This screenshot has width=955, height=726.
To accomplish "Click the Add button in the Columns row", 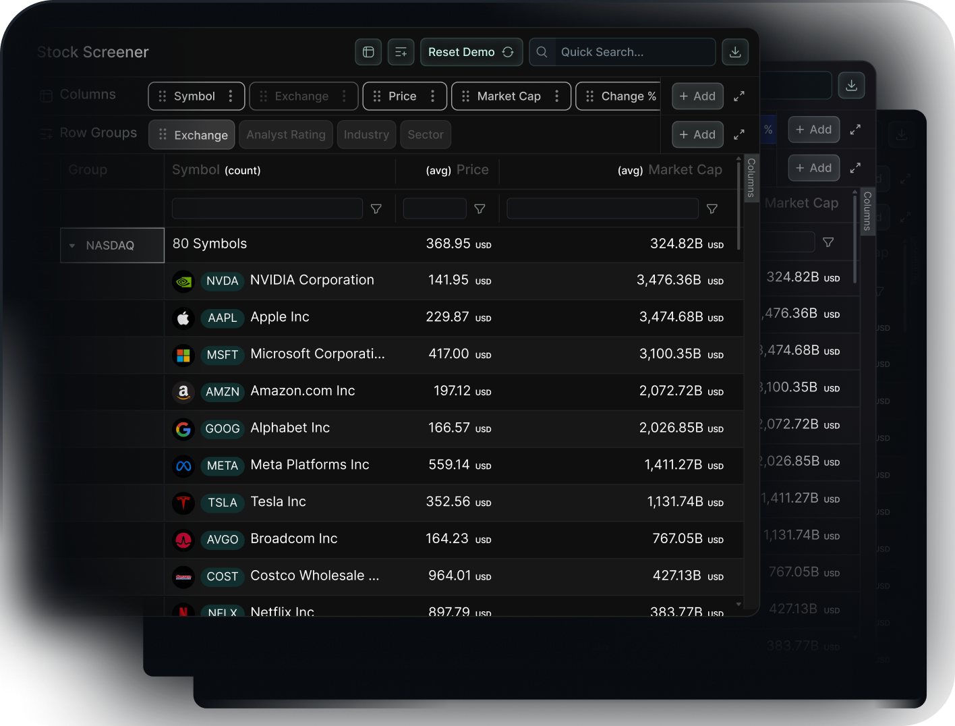I will [x=697, y=96].
